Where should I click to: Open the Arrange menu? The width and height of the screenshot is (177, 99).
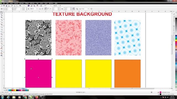pos(22,3)
